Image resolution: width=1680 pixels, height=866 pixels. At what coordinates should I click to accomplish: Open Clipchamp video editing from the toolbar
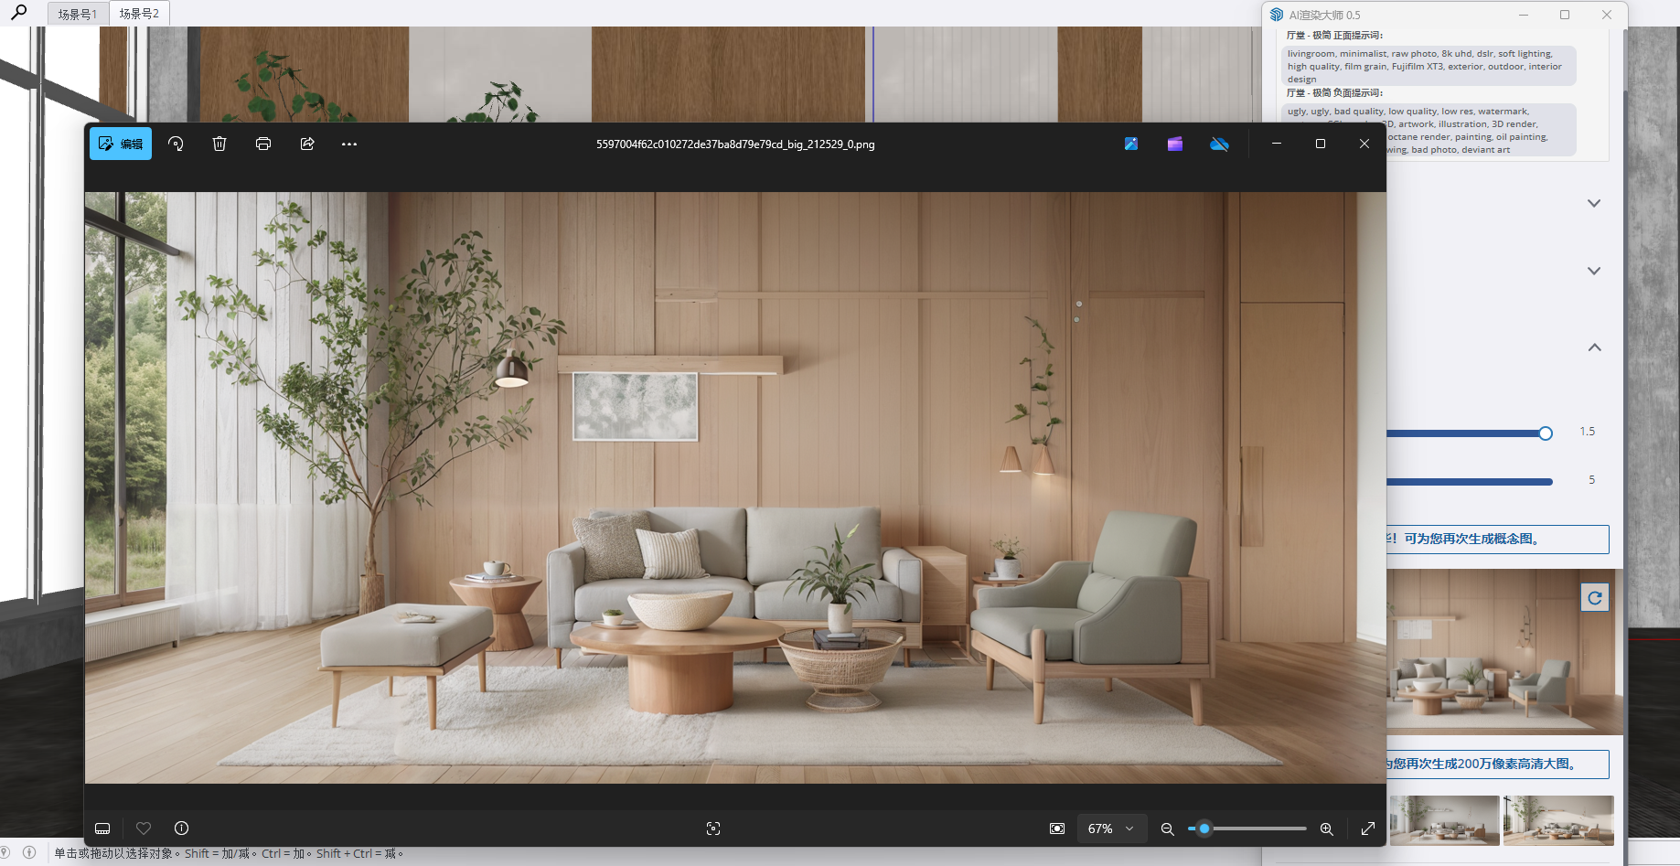click(x=1174, y=144)
